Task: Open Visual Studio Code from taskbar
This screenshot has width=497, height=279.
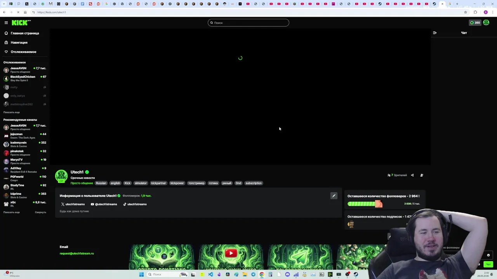Action: point(210,274)
